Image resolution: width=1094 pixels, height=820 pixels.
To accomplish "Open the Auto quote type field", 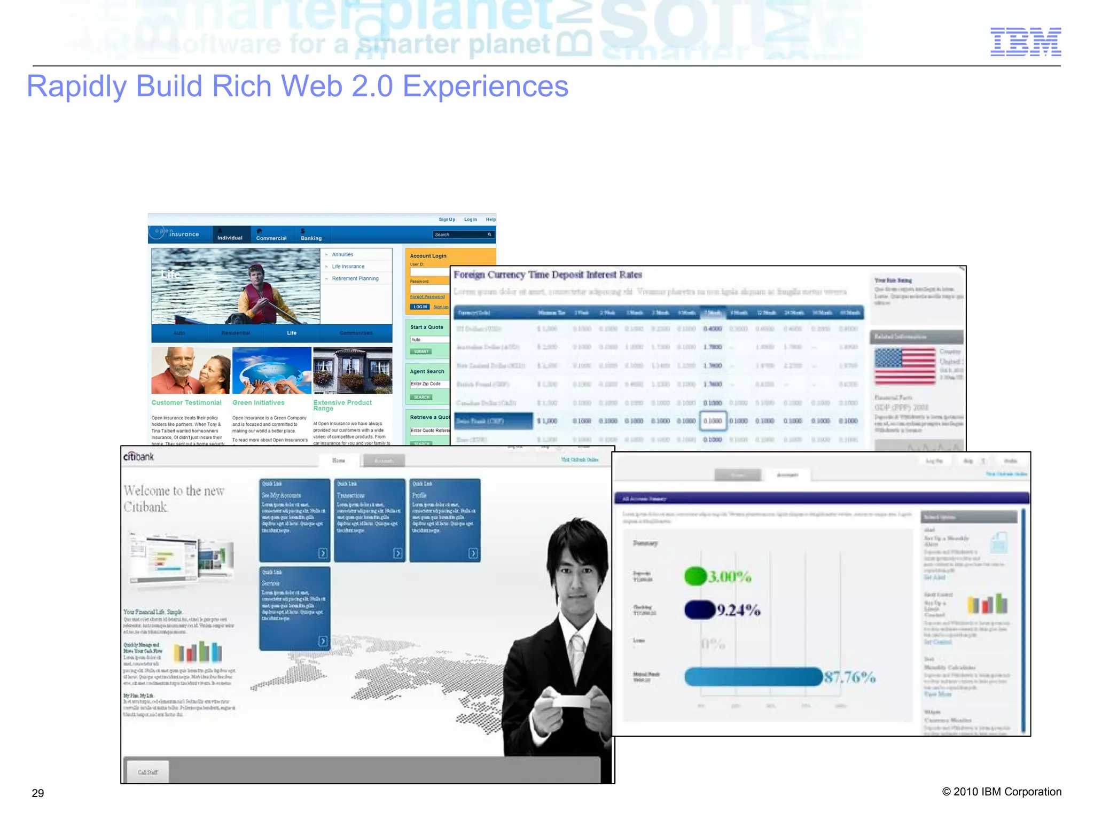I will [429, 340].
